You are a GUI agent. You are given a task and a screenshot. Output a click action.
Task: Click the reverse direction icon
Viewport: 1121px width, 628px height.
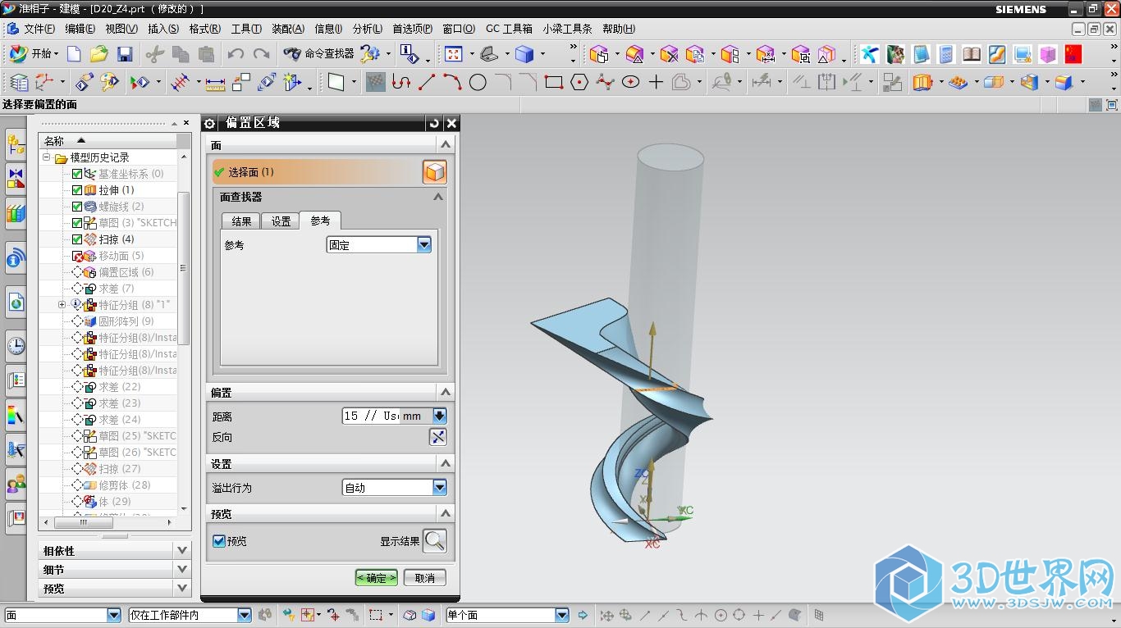pos(438,437)
